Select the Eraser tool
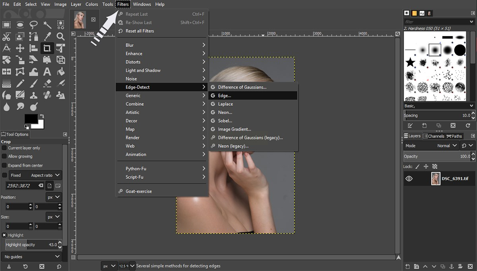This screenshot has width=477, height=271. click(47, 84)
